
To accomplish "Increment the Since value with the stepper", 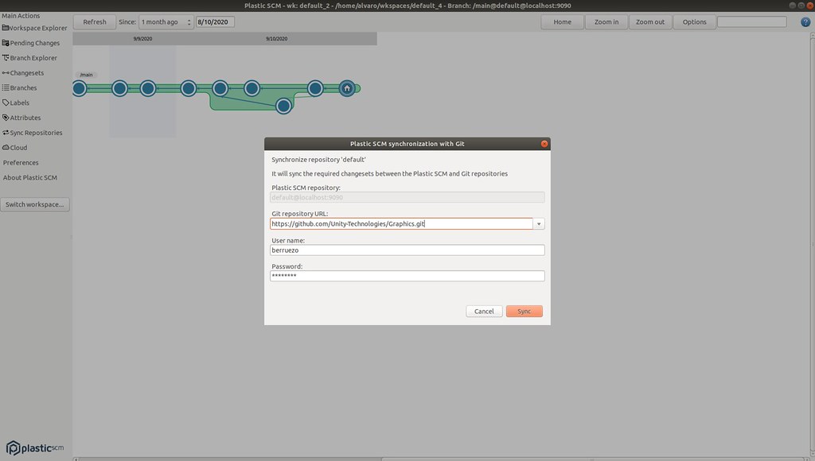I will point(189,19).
